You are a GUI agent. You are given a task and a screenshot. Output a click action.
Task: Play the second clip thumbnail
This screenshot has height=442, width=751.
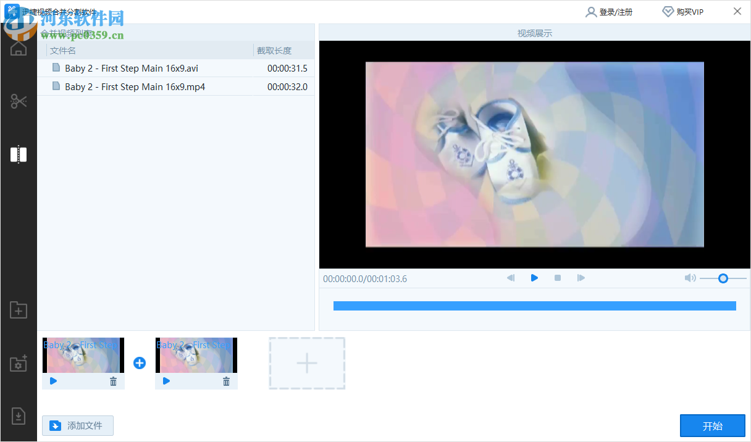point(166,381)
